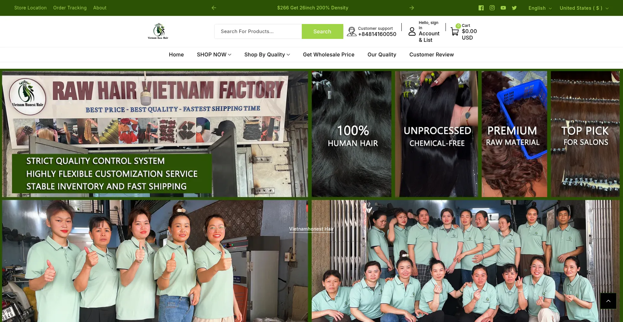Open the shopping cart icon
Image resolution: width=623 pixels, height=322 pixels.
[455, 31]
